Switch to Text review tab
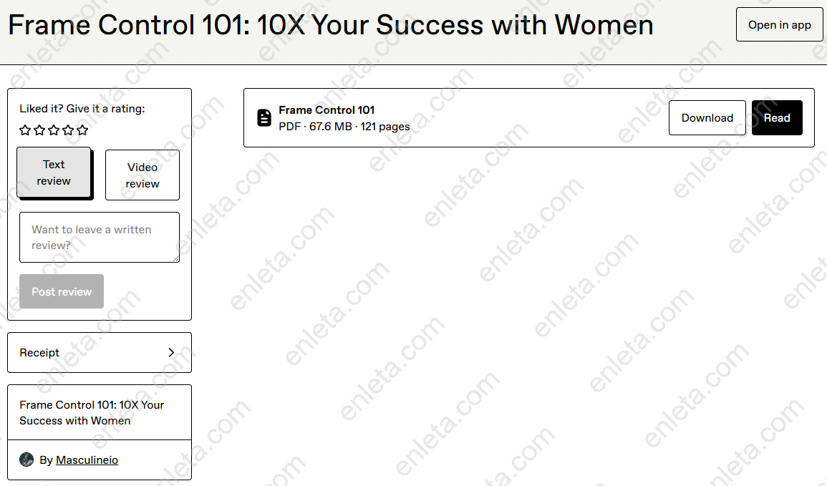Image resolution: width=827 pixels, height=486 pixels. click(54, 172)
